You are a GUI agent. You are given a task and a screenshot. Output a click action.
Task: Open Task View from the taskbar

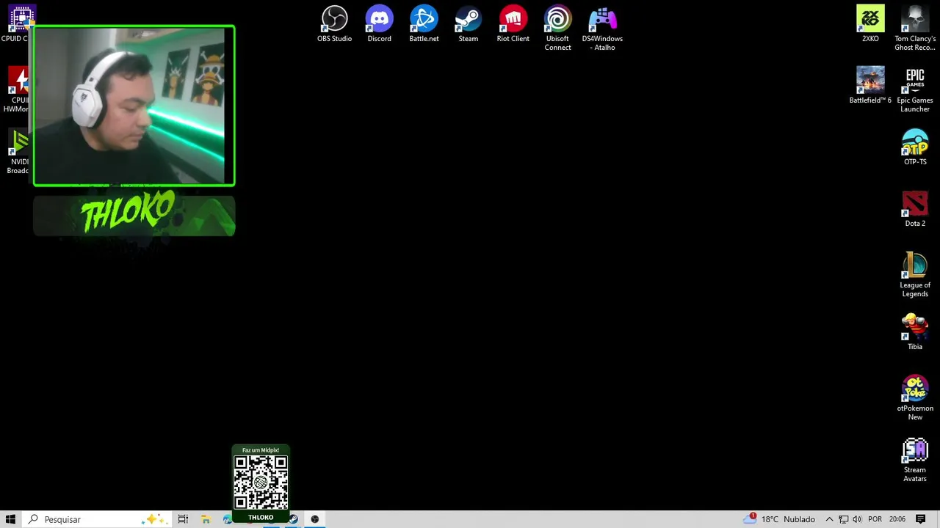pyautogui.click(x=183, y=519)
